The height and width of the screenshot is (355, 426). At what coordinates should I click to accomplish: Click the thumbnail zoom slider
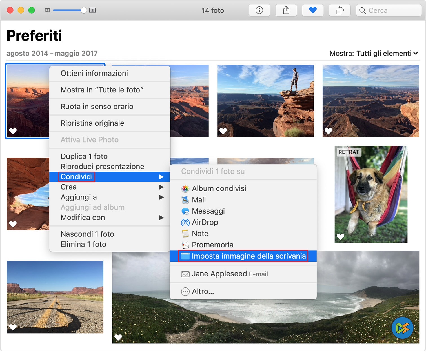70,10
